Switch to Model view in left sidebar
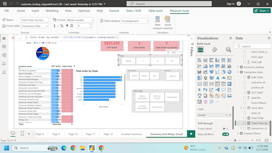Image resolution: width=272 pixels, height=153 pixels. (4, 55)
